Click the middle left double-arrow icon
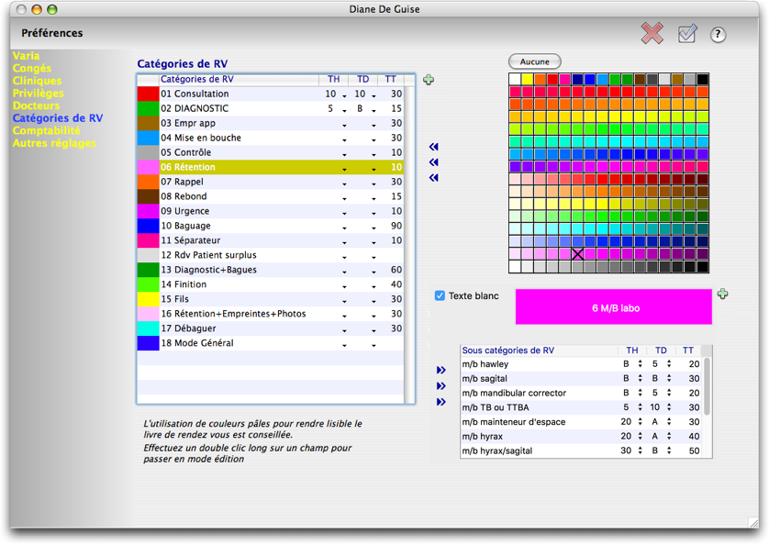This screenshot has width=769, height=545. click(x=433, y=162)
